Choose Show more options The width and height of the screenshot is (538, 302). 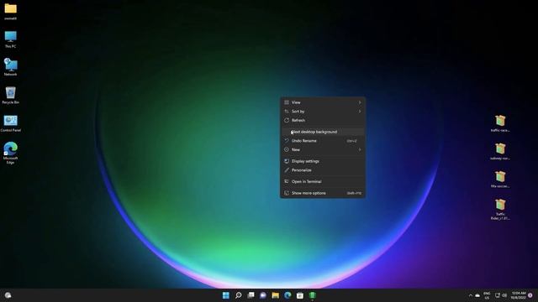click(x=323, y=193)
